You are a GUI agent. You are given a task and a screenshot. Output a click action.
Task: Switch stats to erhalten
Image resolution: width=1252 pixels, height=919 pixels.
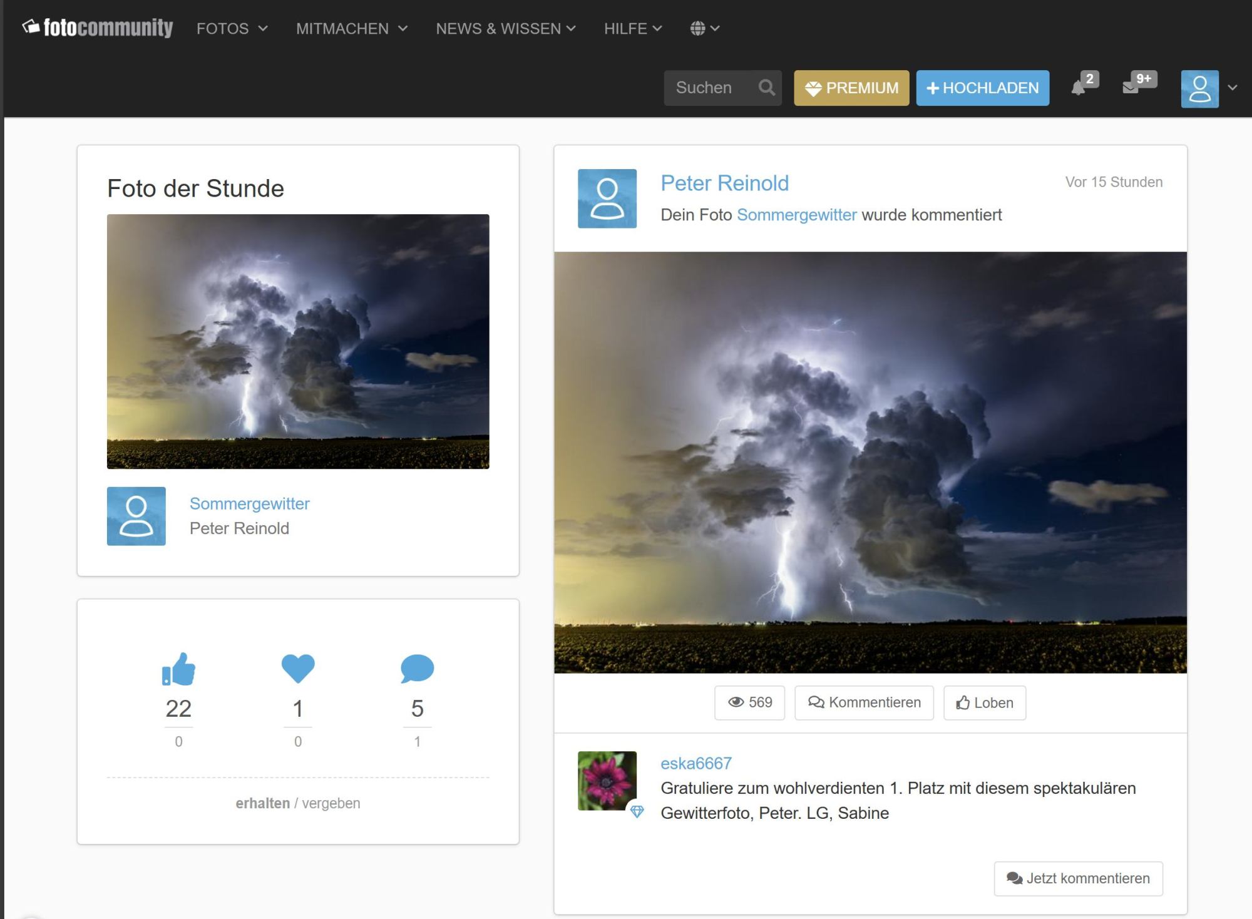point(262,803)
